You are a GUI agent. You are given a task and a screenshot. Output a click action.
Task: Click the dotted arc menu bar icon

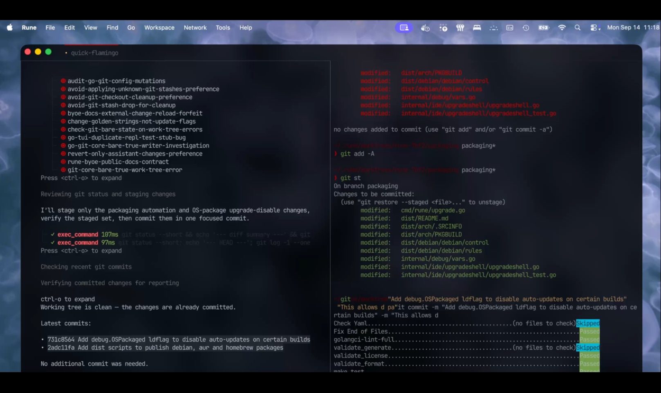(493, 28)
